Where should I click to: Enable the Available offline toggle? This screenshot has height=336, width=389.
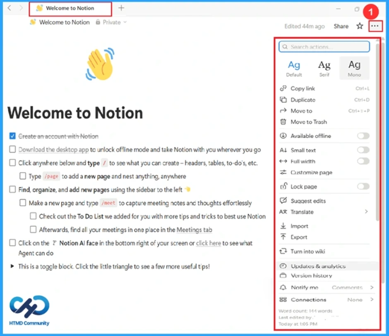coord(363,136)
